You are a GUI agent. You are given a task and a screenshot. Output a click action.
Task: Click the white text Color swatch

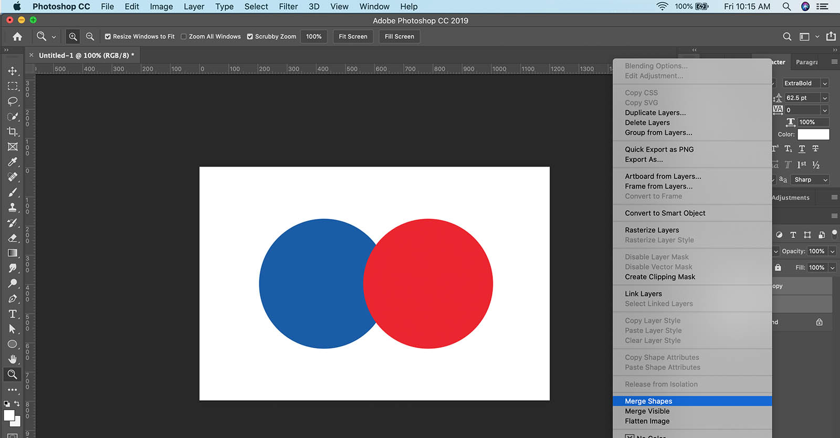coord(813,134)
